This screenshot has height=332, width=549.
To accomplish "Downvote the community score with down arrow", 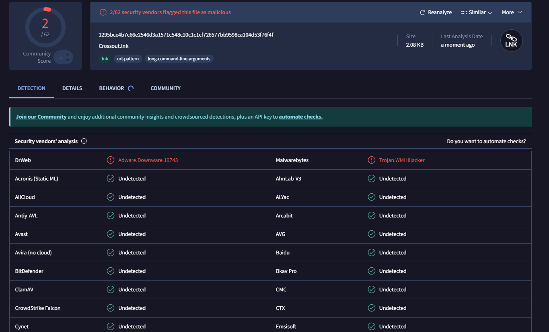I will (x=68, y=60).
